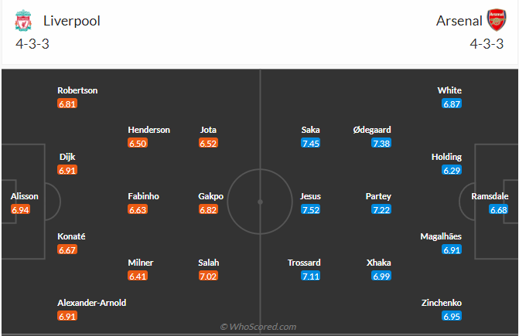Click the WhoScored.com watermark text

258,327
